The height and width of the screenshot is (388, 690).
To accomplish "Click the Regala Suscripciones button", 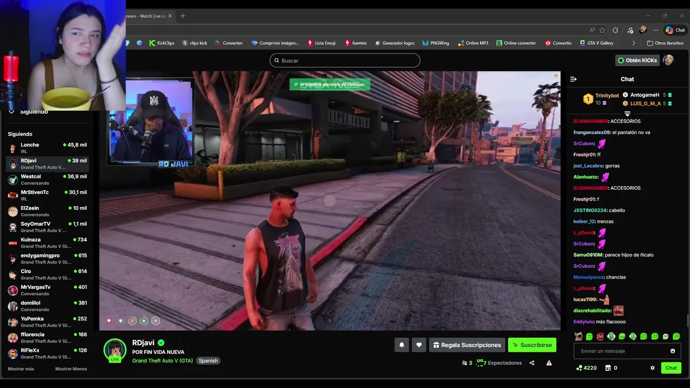I will [467, 345].
